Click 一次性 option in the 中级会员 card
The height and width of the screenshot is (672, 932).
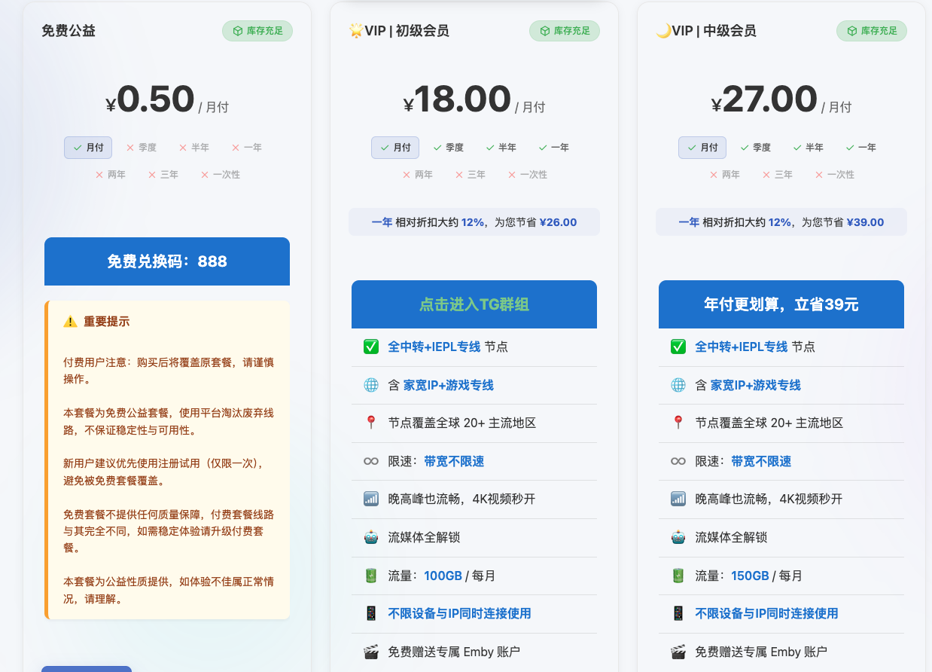tap(835, 175)
